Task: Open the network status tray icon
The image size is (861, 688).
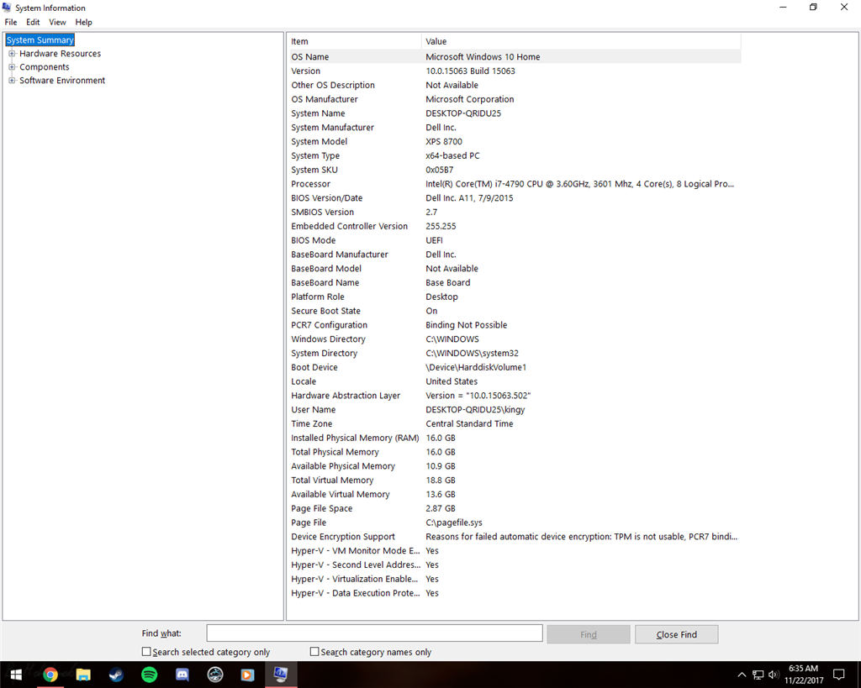Action: [758, 675]
